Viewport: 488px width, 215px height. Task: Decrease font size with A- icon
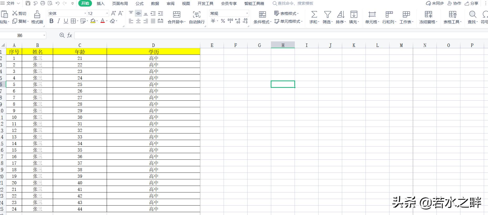tap(121, 13)
